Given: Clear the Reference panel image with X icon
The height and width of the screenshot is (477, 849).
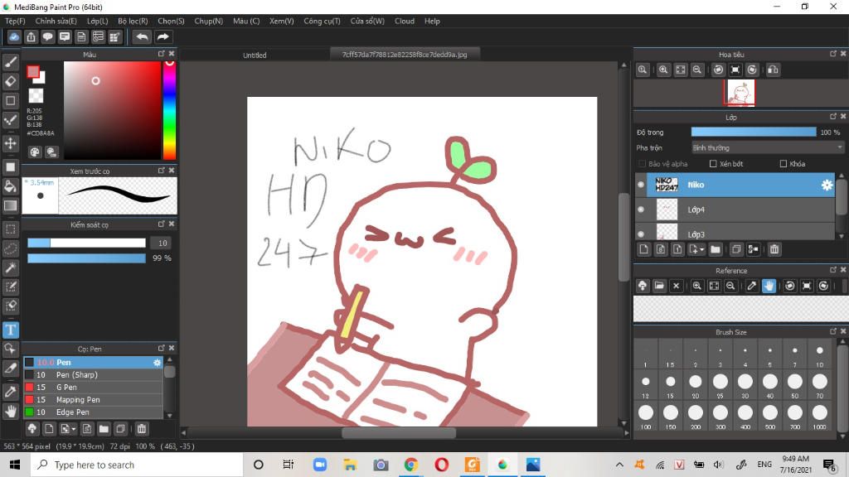Looking at the screenshot, I should tap(676, 286).
